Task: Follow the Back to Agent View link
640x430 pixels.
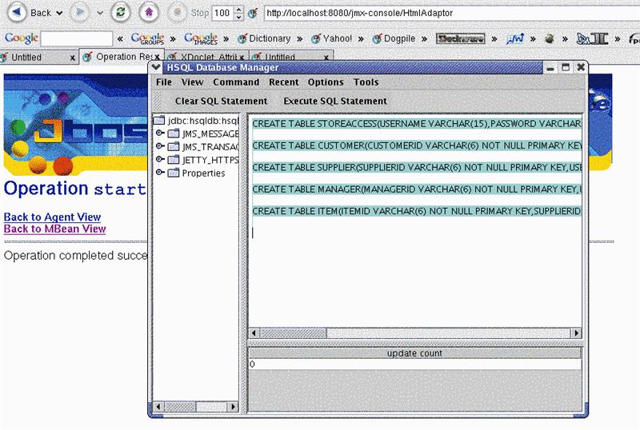Action: [x=52, y=217]
